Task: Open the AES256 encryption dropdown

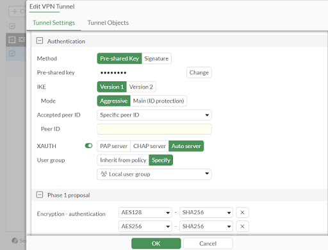Action: [145, 226]
